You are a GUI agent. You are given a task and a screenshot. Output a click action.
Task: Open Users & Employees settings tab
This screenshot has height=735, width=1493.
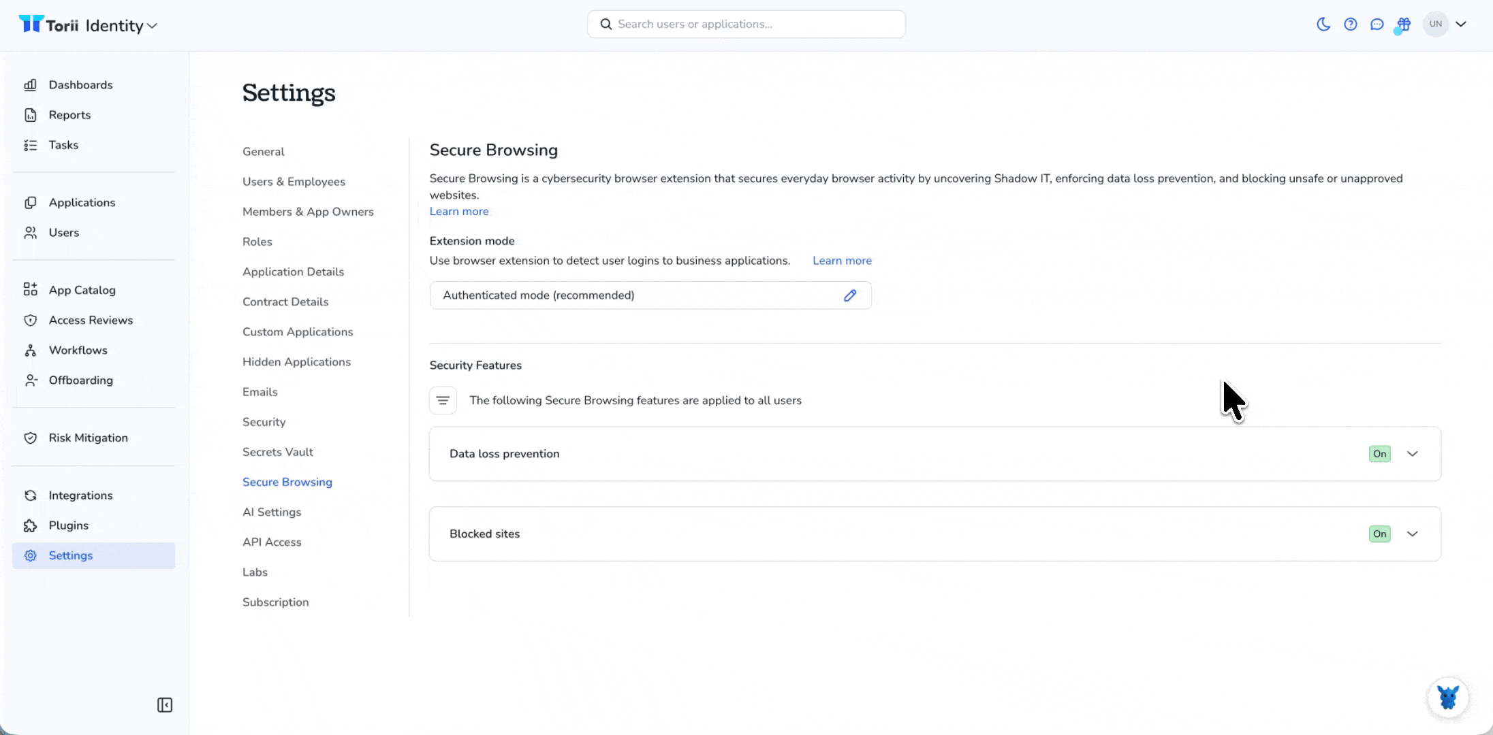[x=294, y=182]
